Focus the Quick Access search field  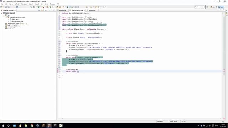point(199,7)
